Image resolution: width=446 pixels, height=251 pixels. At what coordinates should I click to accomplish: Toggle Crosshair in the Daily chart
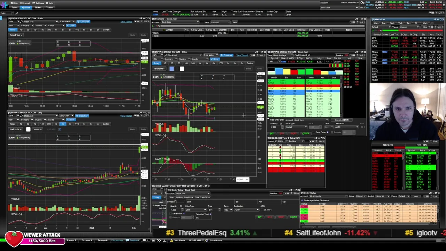click(x=82, y=116)
